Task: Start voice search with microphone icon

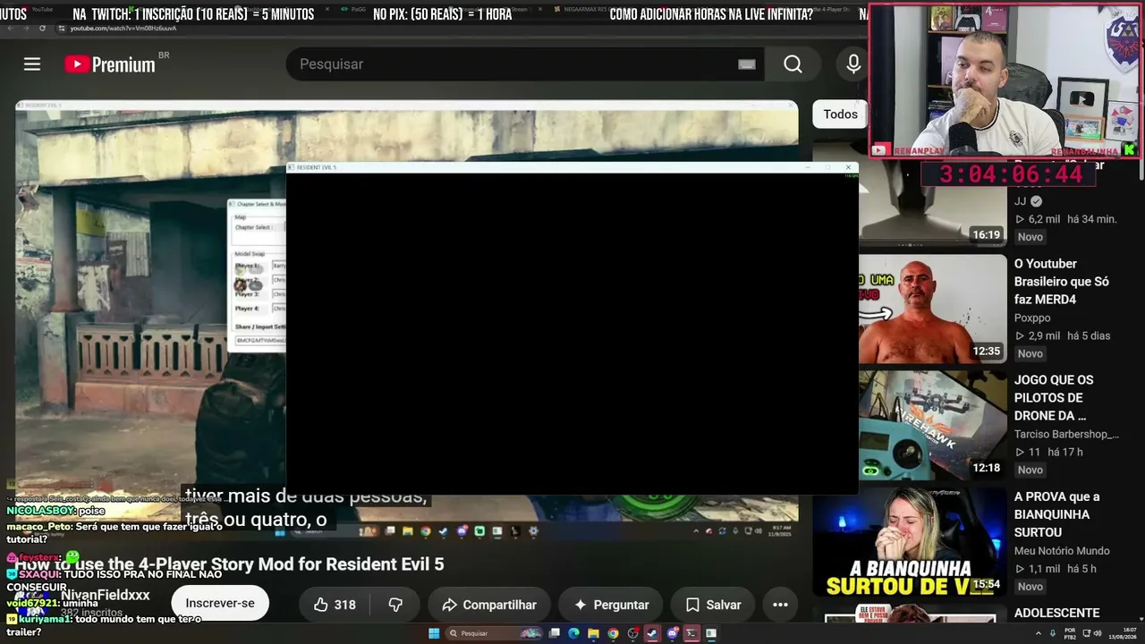Action: point(853,64)
